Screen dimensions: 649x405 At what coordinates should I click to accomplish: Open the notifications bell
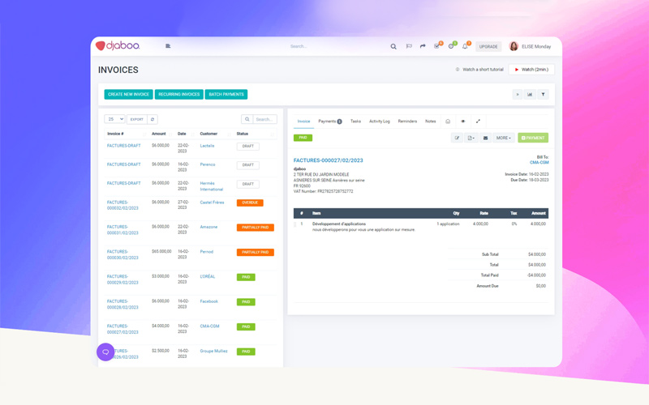click(x=466, y=46)
